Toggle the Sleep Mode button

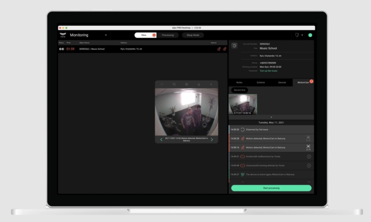click(193, 35)
